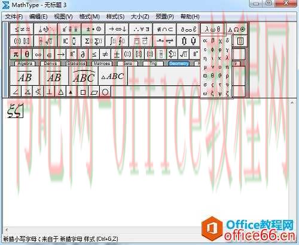Image resolution: width=299 pixels, height=245 pixels.
Task: Click the vertical scrollbar up arrow
Action: click(292, 103)
